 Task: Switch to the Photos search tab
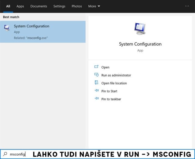click(x=77, y=6)
